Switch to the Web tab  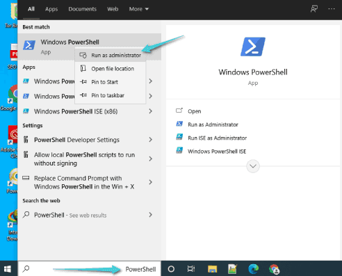[x=113, y=9]
